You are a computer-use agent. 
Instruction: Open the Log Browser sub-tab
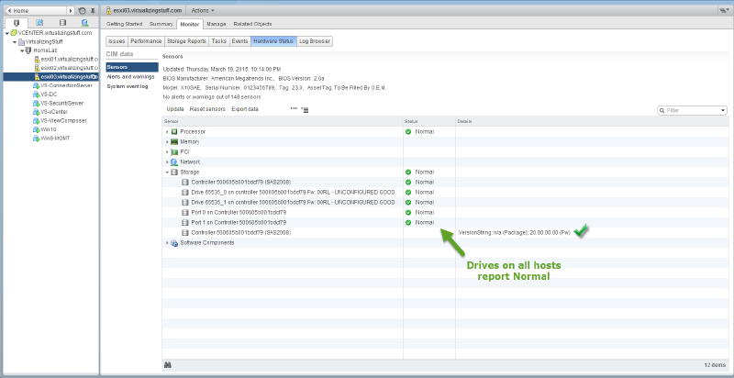[315, 41]
